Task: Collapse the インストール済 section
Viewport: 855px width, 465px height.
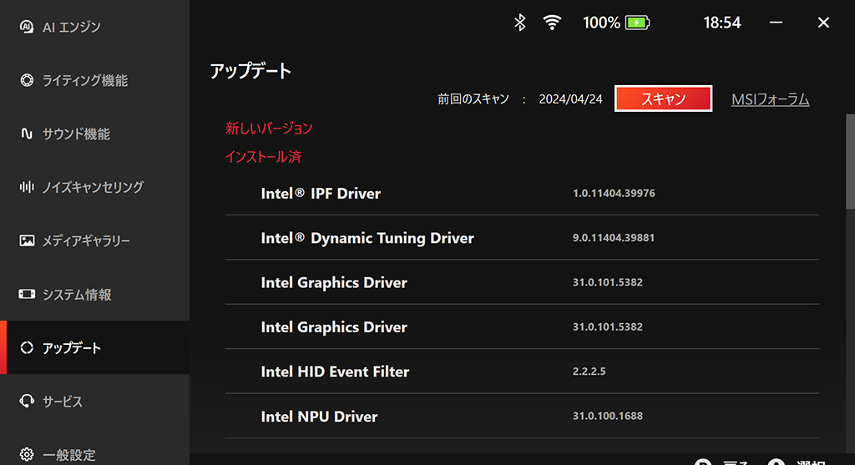Action: 263,156
